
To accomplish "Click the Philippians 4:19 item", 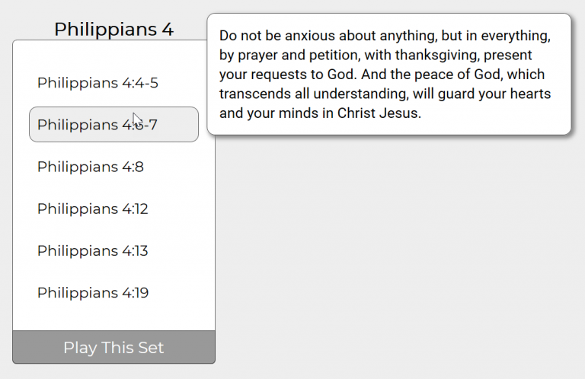I will [93, 292].
